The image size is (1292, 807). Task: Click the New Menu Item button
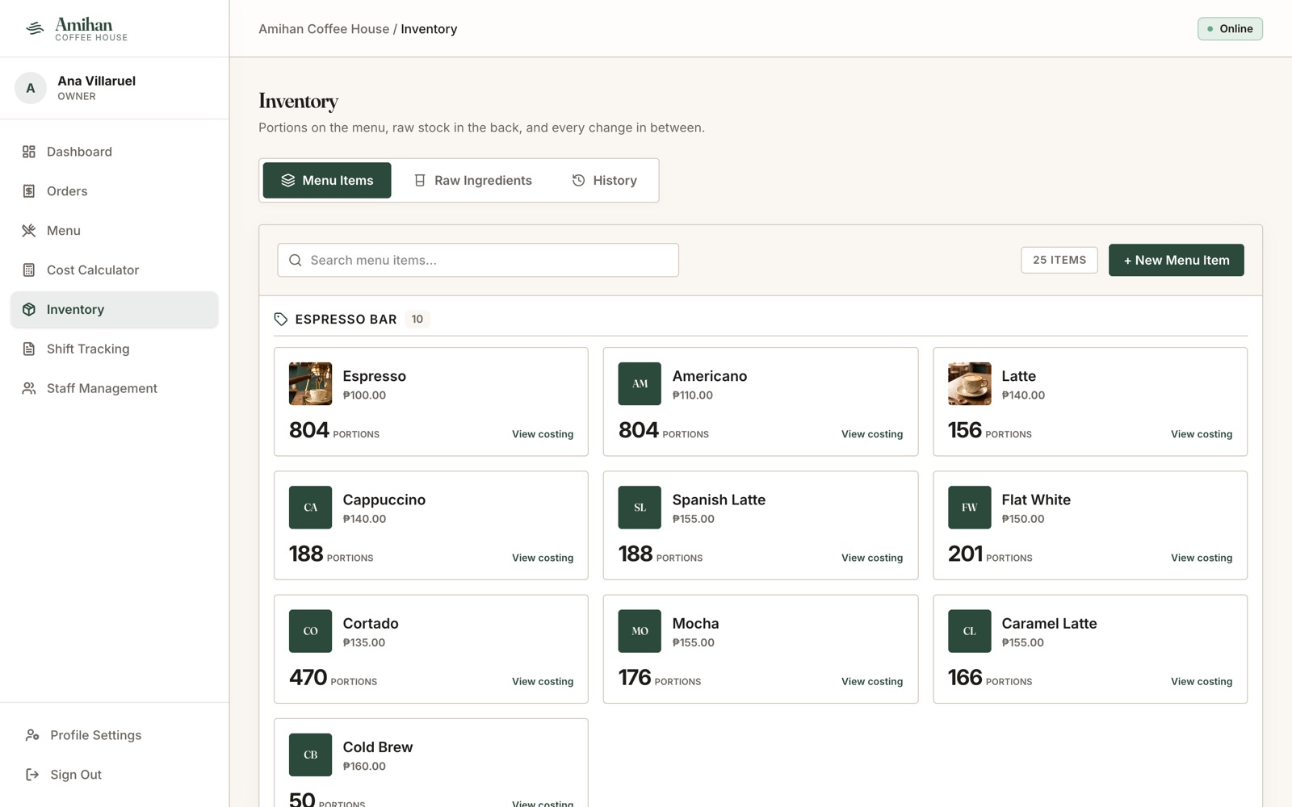1176,260
